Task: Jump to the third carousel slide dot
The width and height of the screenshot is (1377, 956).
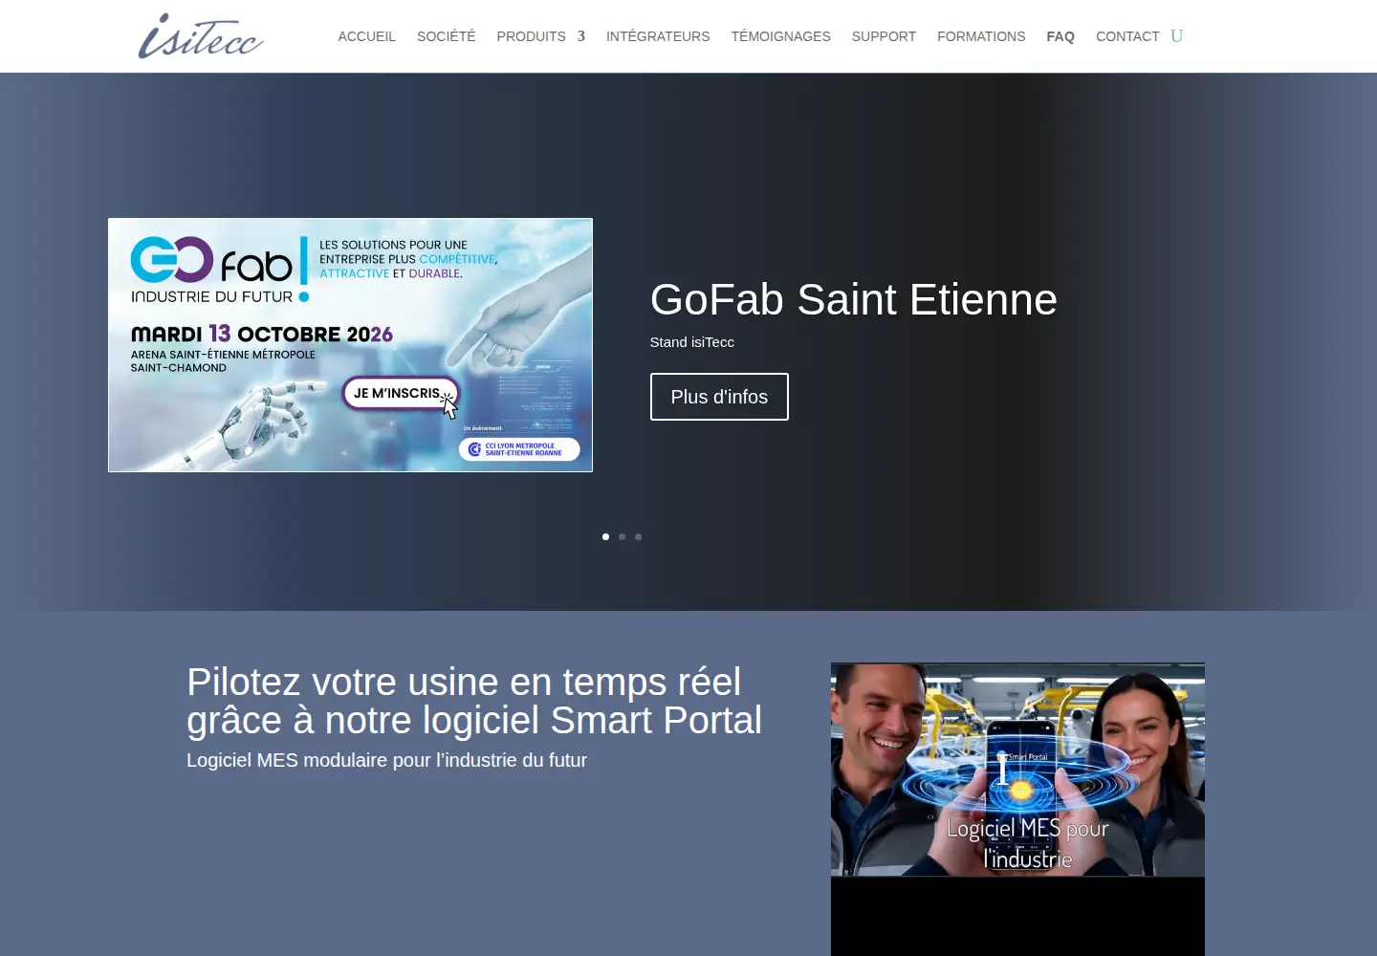Action: (638, 536)
